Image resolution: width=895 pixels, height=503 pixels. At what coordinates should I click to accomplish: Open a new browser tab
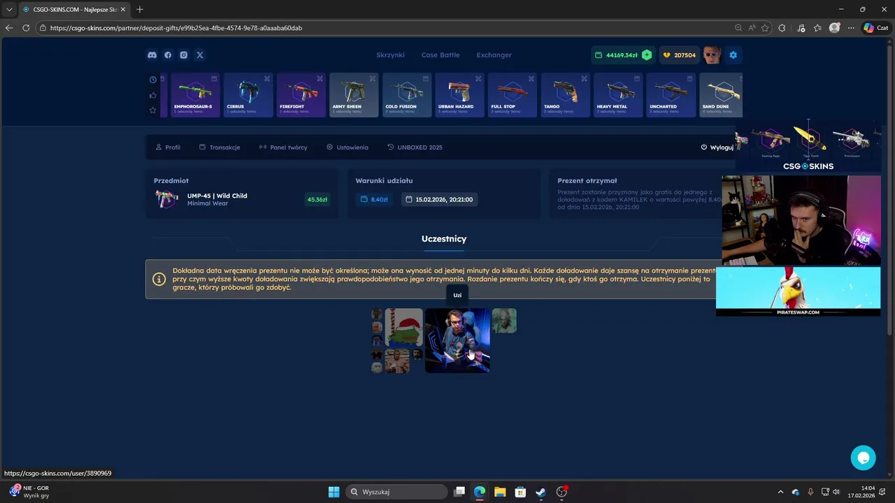pyautogui.click(x=140, y=9)
